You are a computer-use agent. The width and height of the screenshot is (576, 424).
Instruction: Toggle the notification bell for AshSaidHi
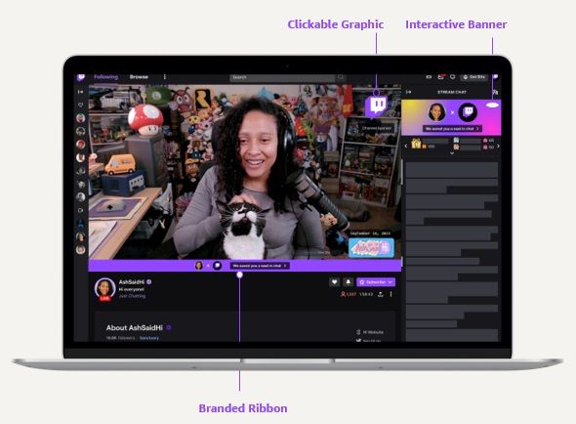click(x=348, y=282)
